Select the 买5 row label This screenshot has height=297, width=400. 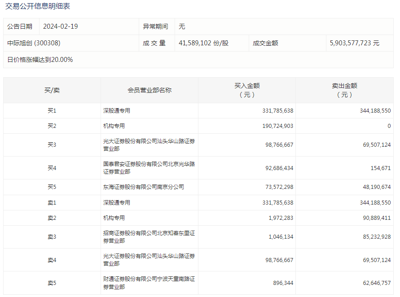[x=52, y=187]
